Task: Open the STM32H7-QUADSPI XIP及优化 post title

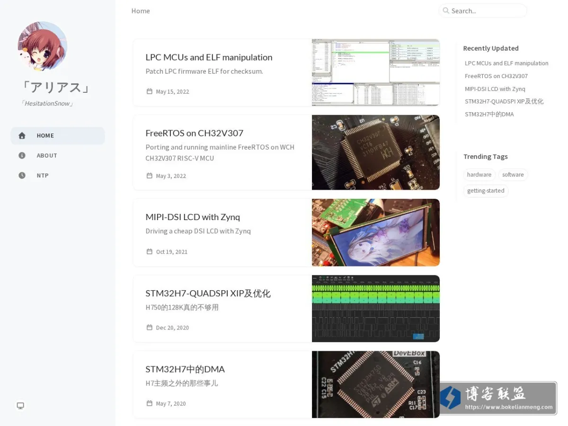Action: click(x=208, y=293)
